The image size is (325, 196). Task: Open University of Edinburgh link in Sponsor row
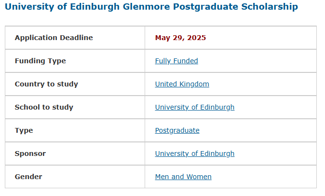pyautogui.click(x=194, y=154)
